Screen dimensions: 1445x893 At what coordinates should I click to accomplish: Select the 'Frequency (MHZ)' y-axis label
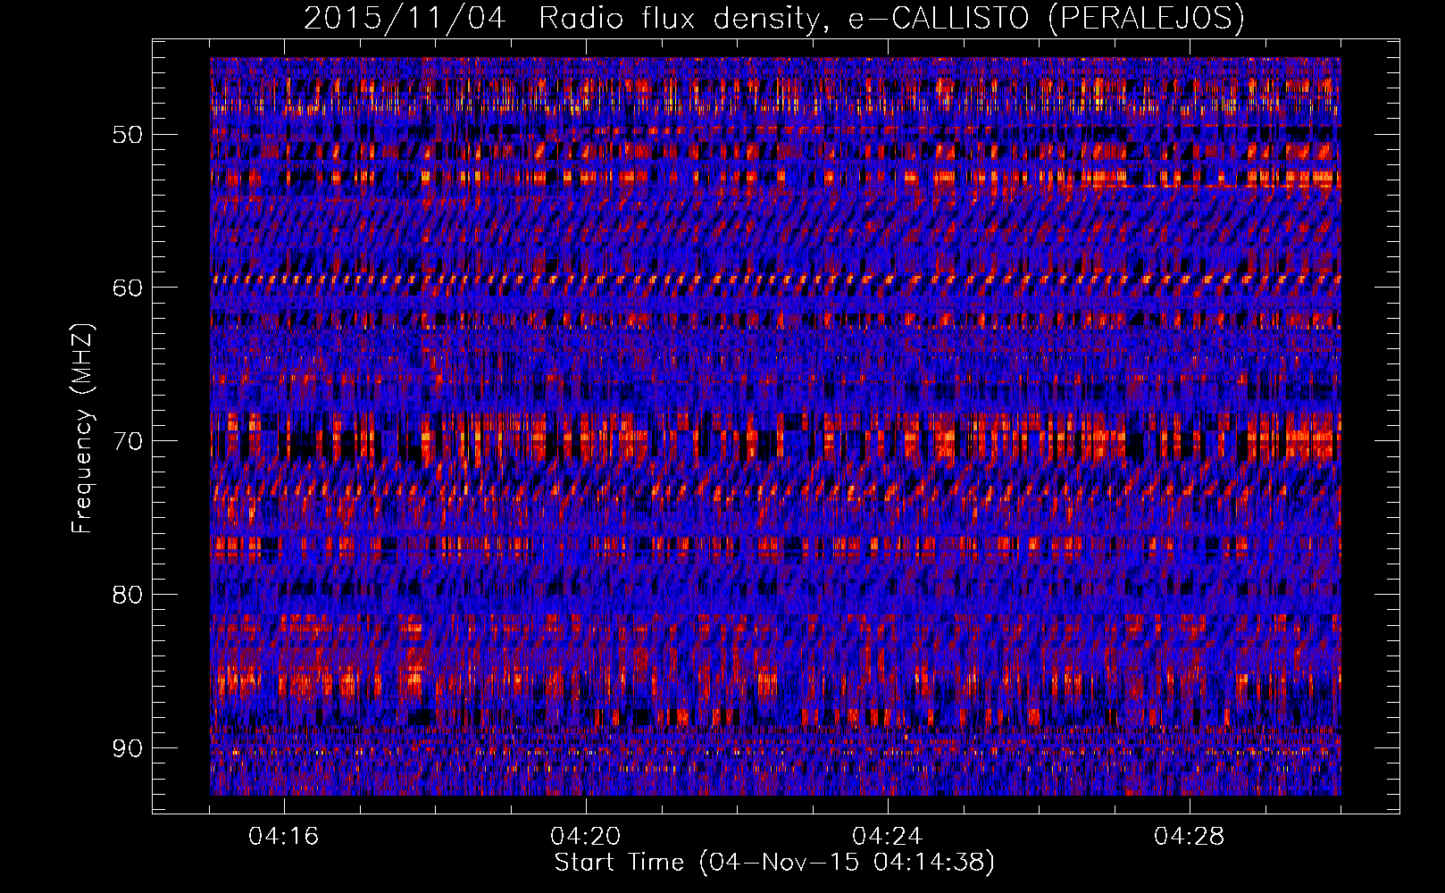point(82,428)
